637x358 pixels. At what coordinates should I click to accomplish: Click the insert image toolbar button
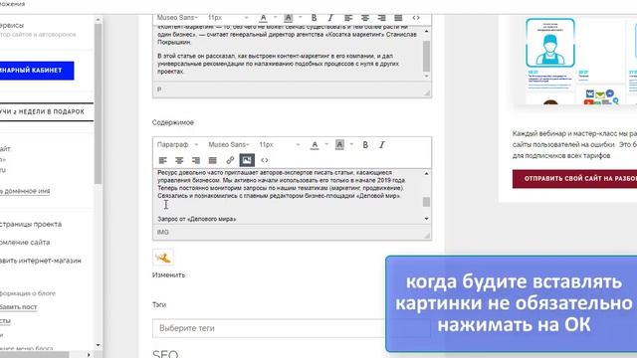[247, 160]
